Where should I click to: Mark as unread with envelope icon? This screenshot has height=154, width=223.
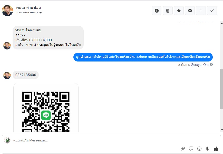(190, 11)
